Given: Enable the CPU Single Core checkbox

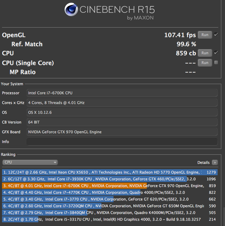Looking at the screenshot, I should click(216, 63).
